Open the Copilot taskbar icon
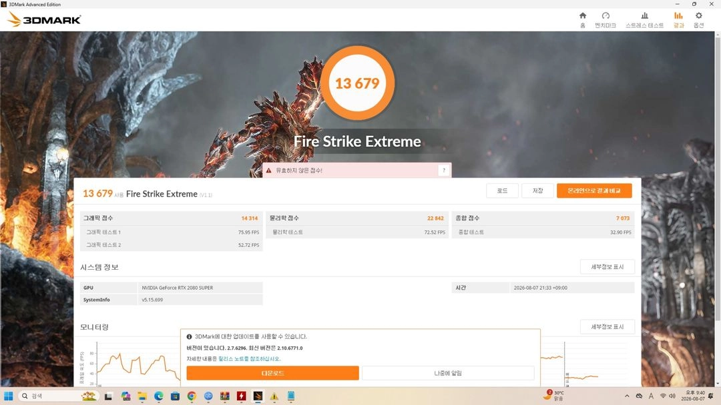 point(126,396)
